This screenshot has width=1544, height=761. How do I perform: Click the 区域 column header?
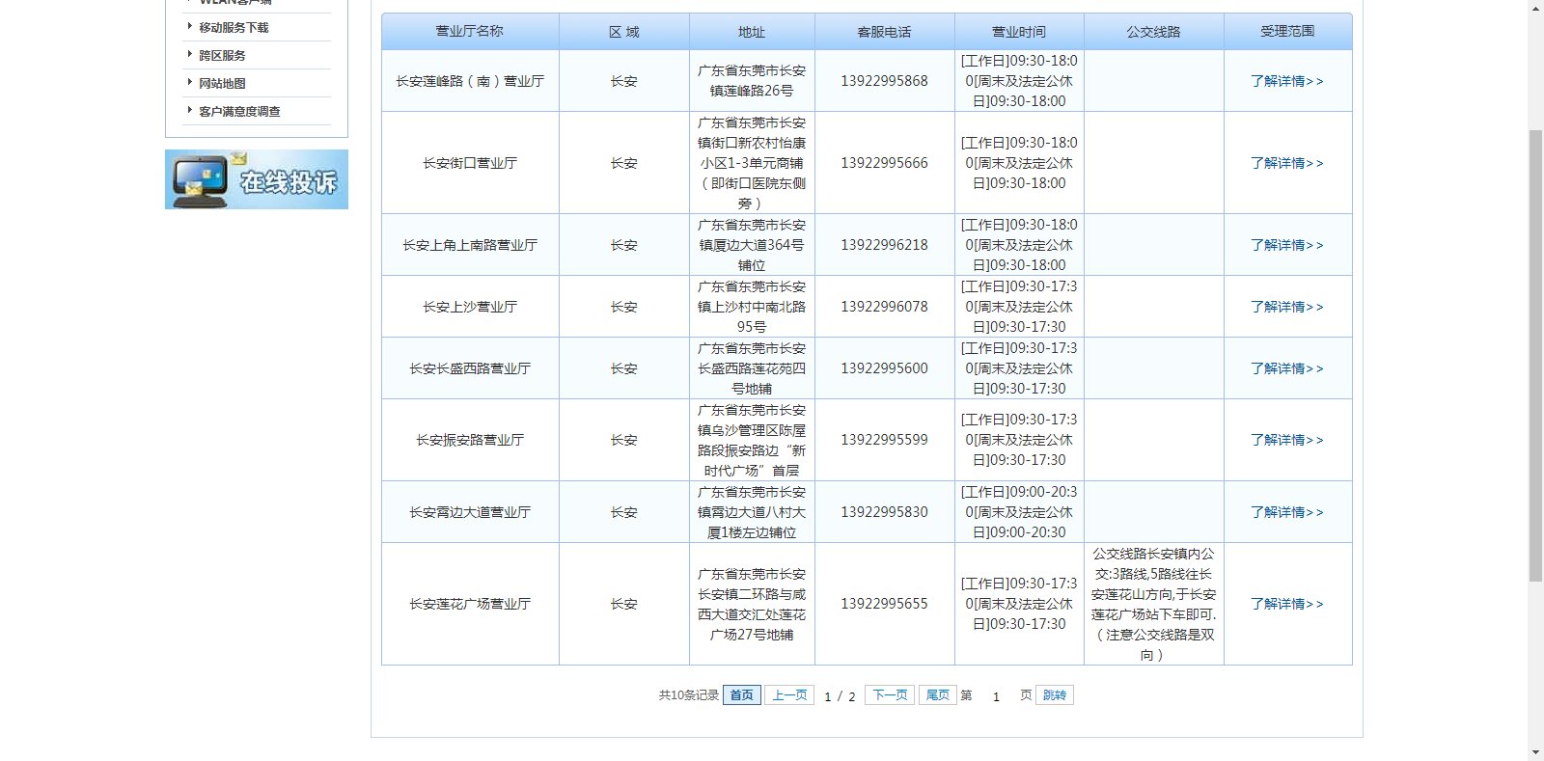click(x=624, y=32)
